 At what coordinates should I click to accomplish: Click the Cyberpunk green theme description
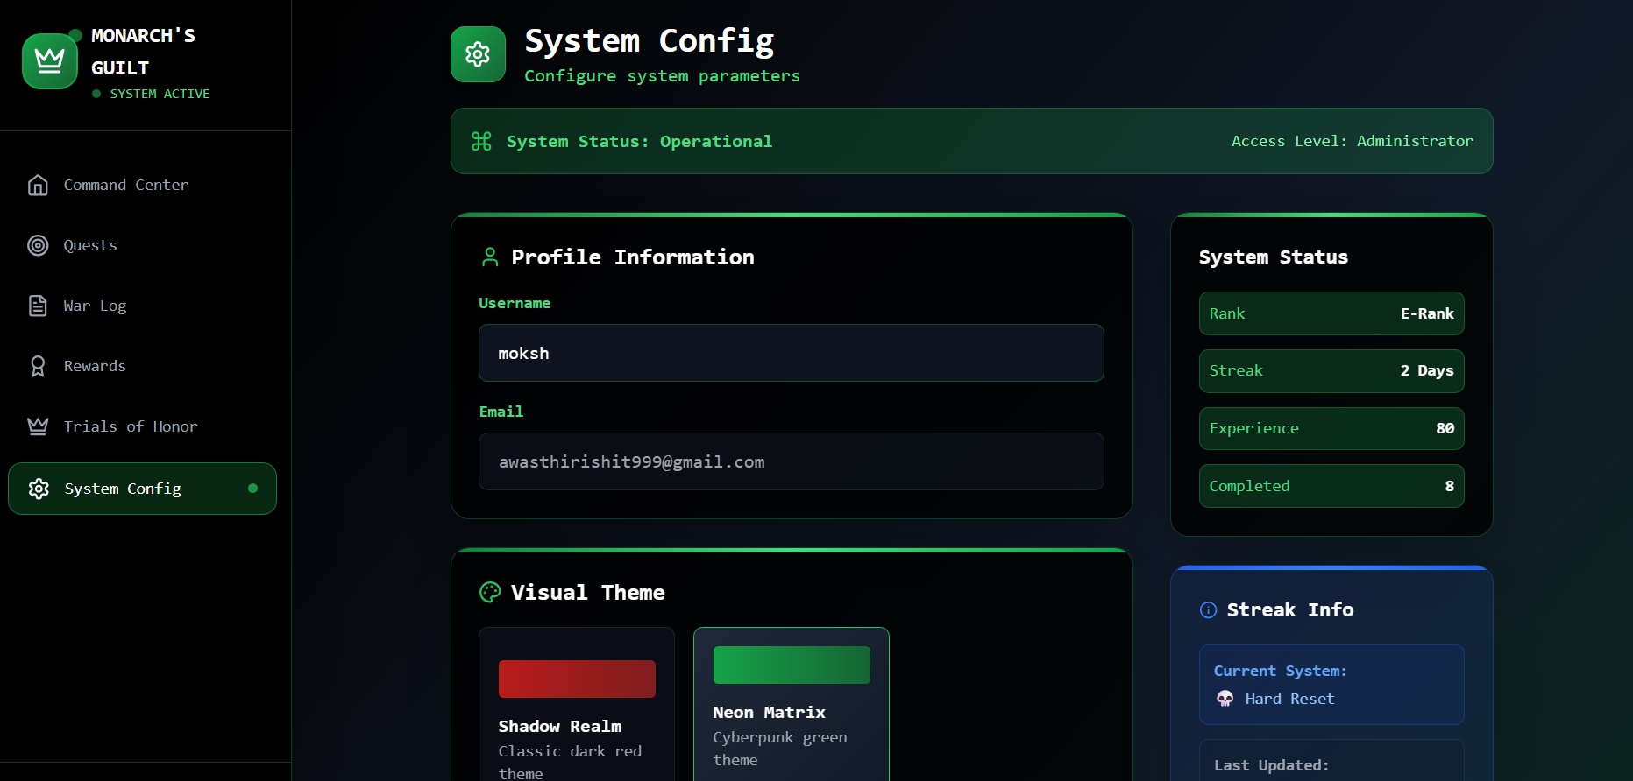click(x=779, y=749)
